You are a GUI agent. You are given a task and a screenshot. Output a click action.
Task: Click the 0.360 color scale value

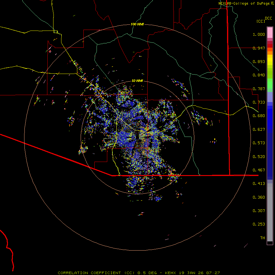[259, 197]
